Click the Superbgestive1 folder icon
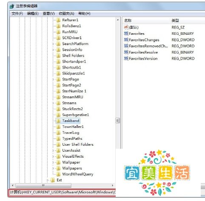Image resolution: width=205 pixels, height=201 pixels. tap(58, 115)
